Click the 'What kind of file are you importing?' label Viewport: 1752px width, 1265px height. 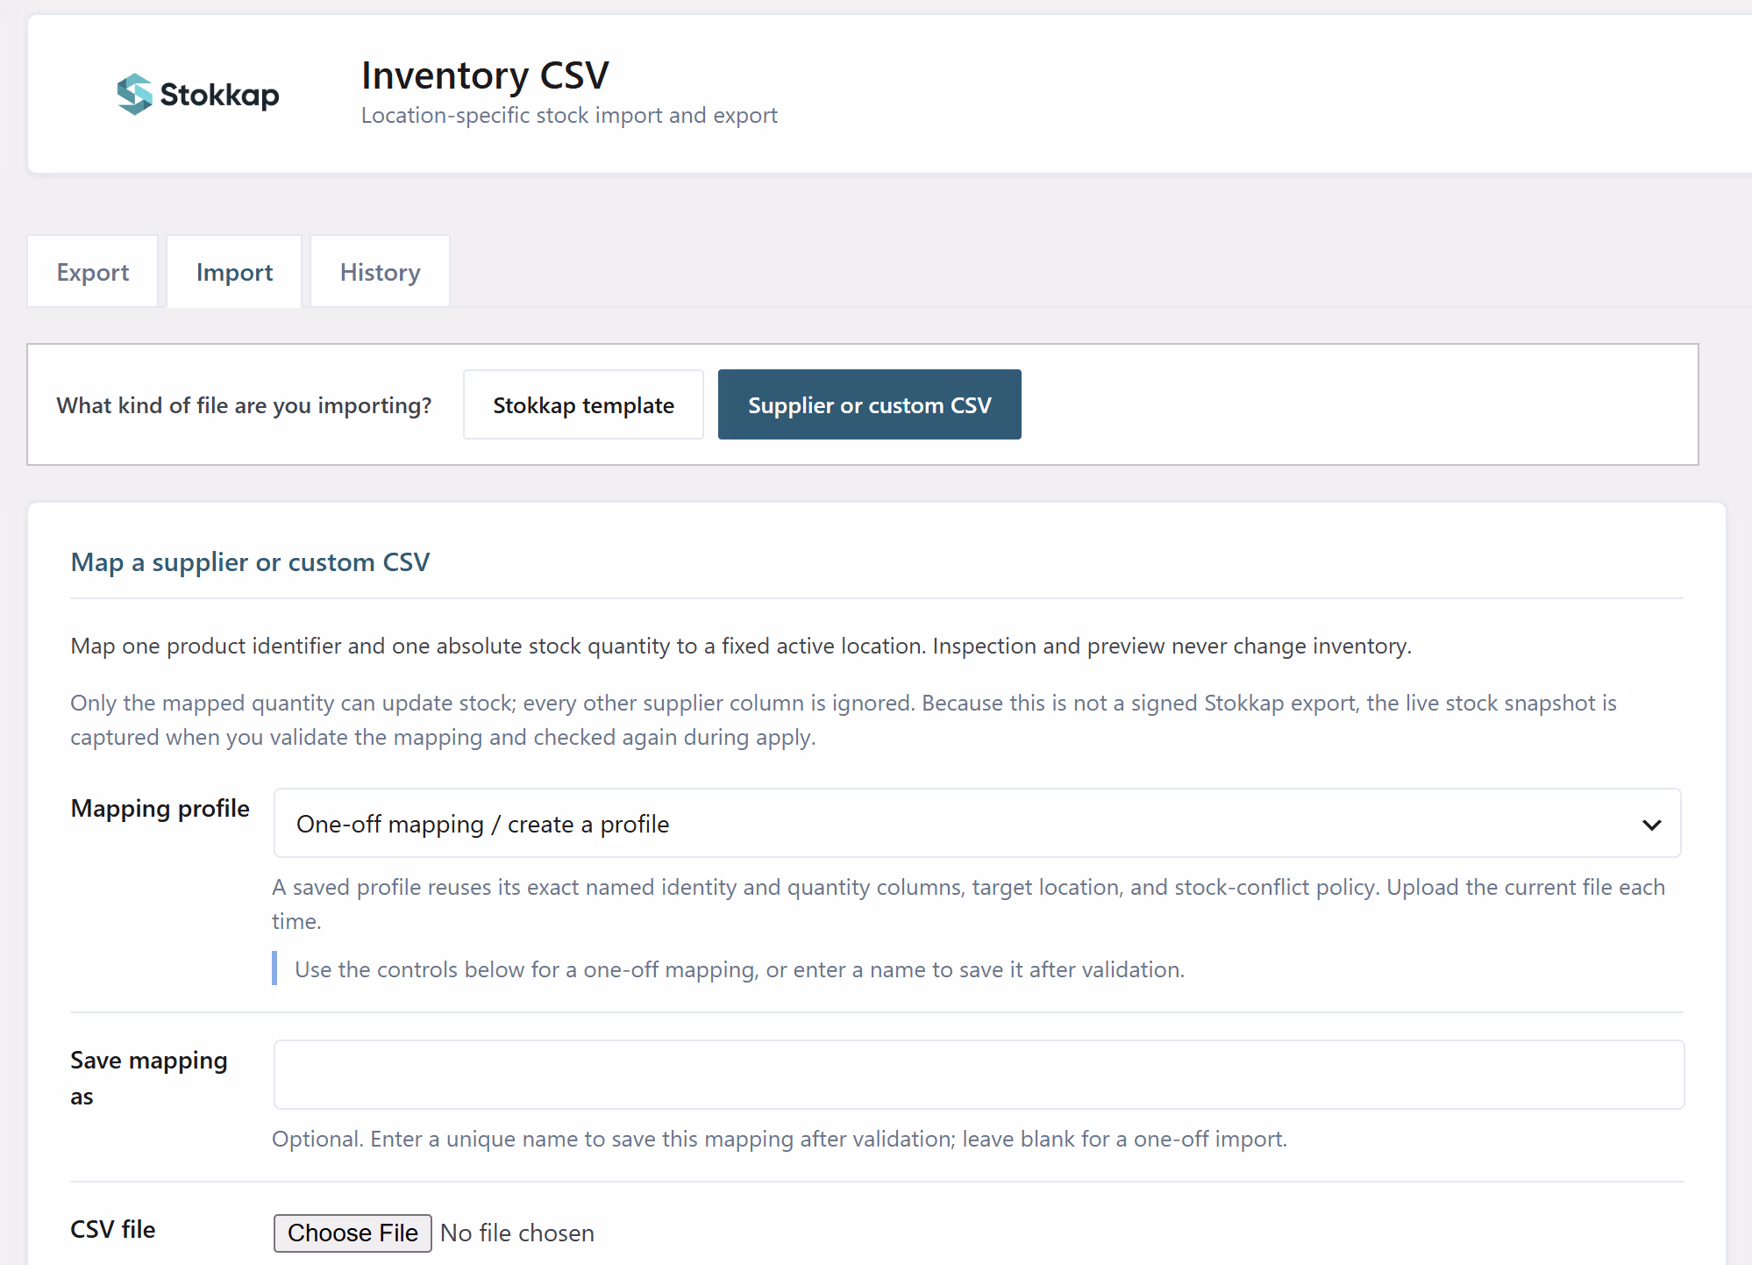click(x=244, y=405)
